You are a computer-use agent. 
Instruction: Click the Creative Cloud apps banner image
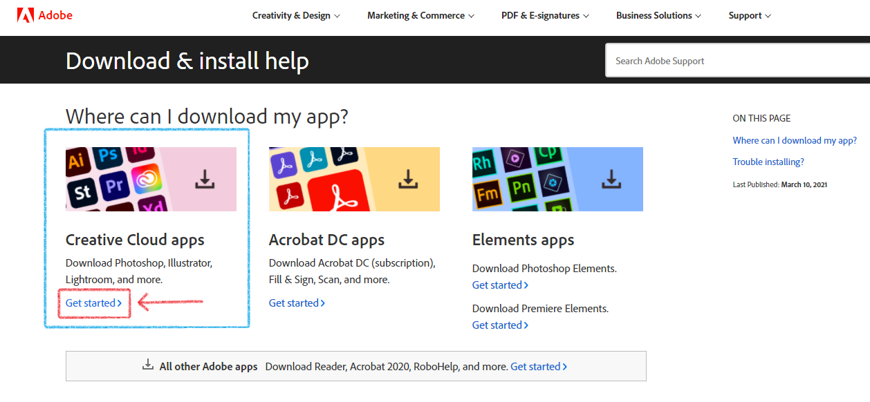click(151, 179)
